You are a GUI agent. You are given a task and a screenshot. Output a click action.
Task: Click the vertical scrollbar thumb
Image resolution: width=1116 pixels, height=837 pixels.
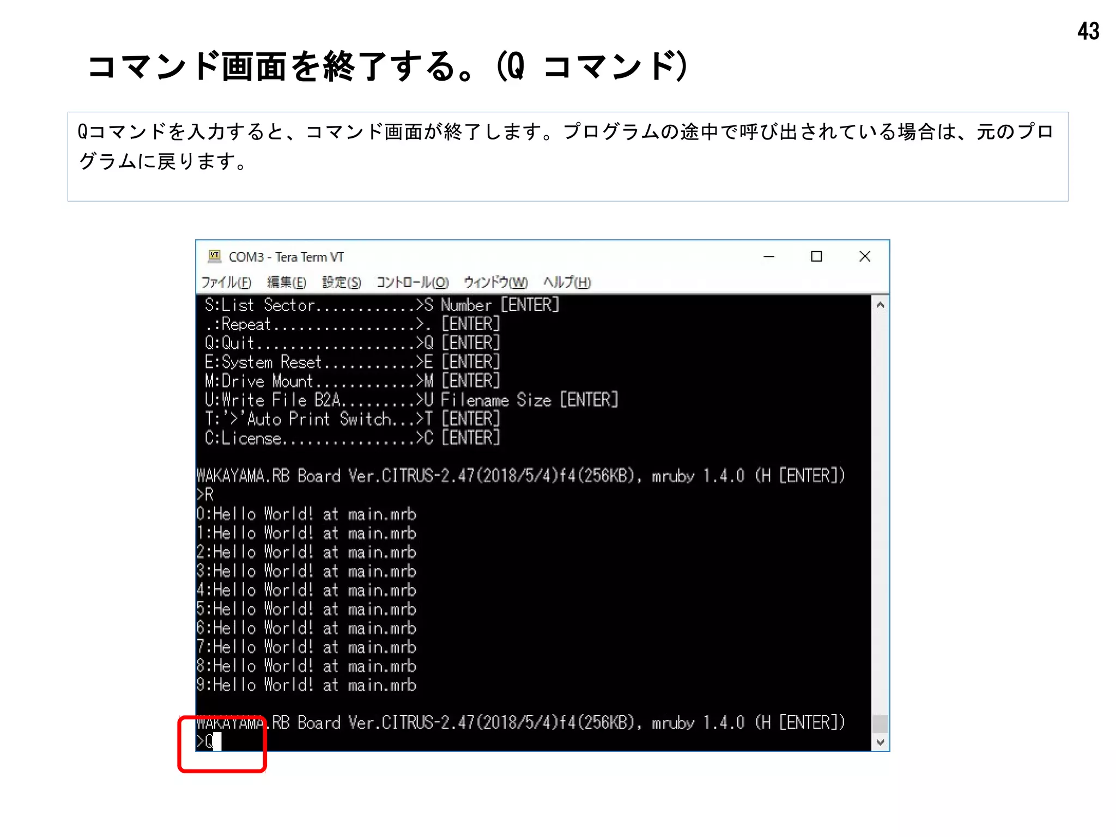click(x=880, y=724)
